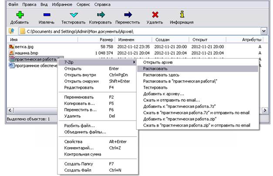
Task: Choose Копировать в… in context menu
Action: pyautogui.click(x=98, y=104)
